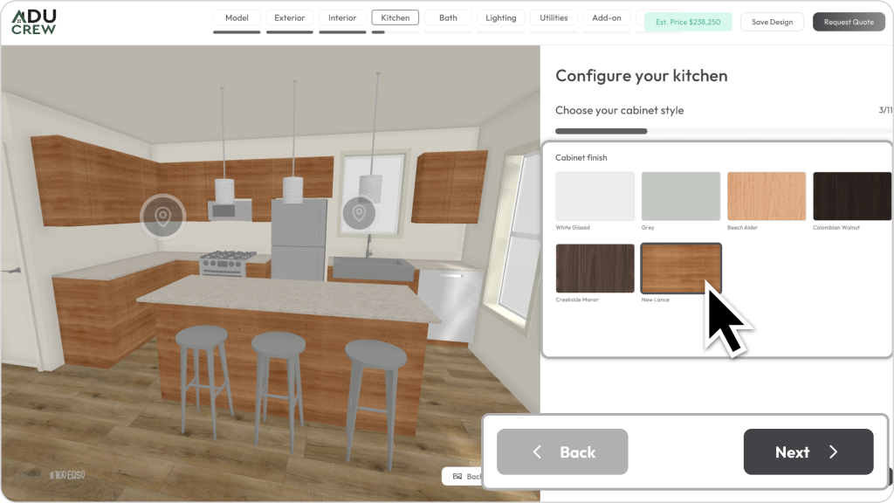The image size is (894, 503).
Task: Open the Add-on tab
Action: pos(607,17)
